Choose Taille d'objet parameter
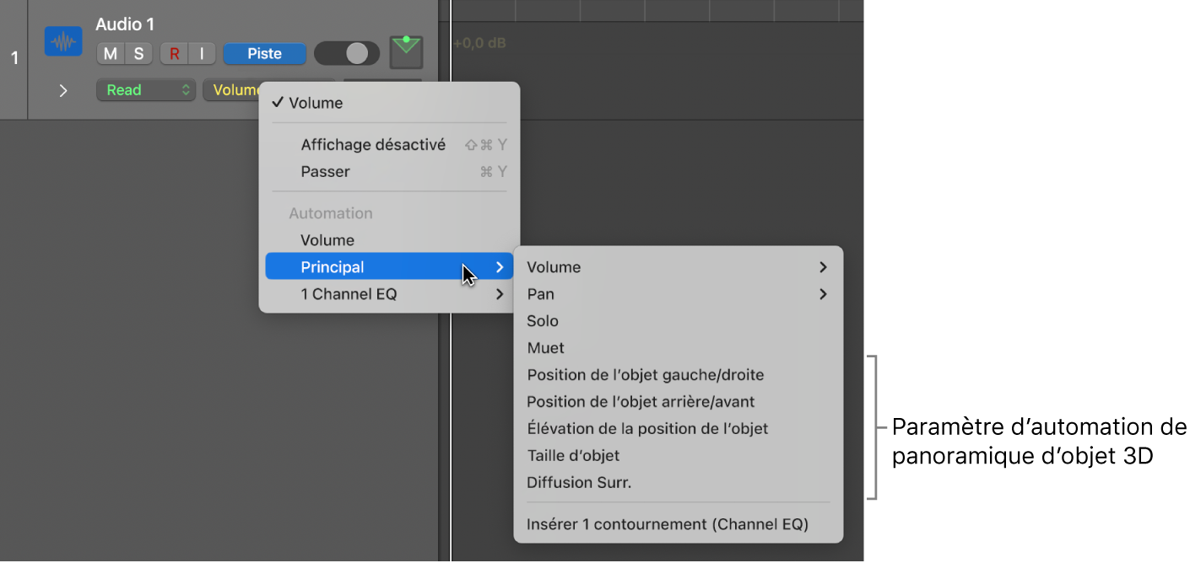Image resolution: width=1190 pixels, height=563 pixels. [x=573, y=456]
